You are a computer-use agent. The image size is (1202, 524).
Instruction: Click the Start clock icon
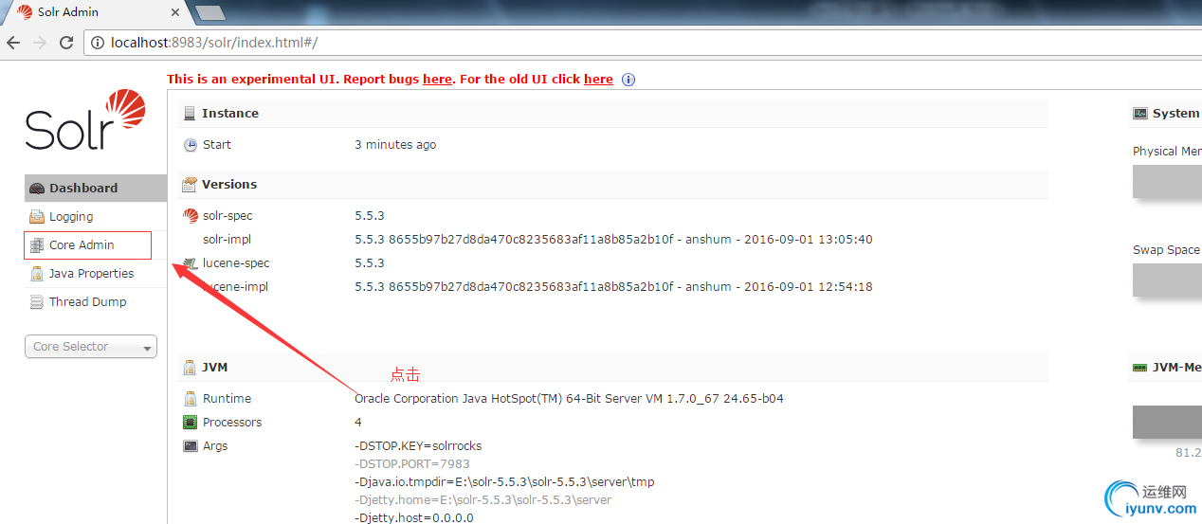click(x=191, y=145)
